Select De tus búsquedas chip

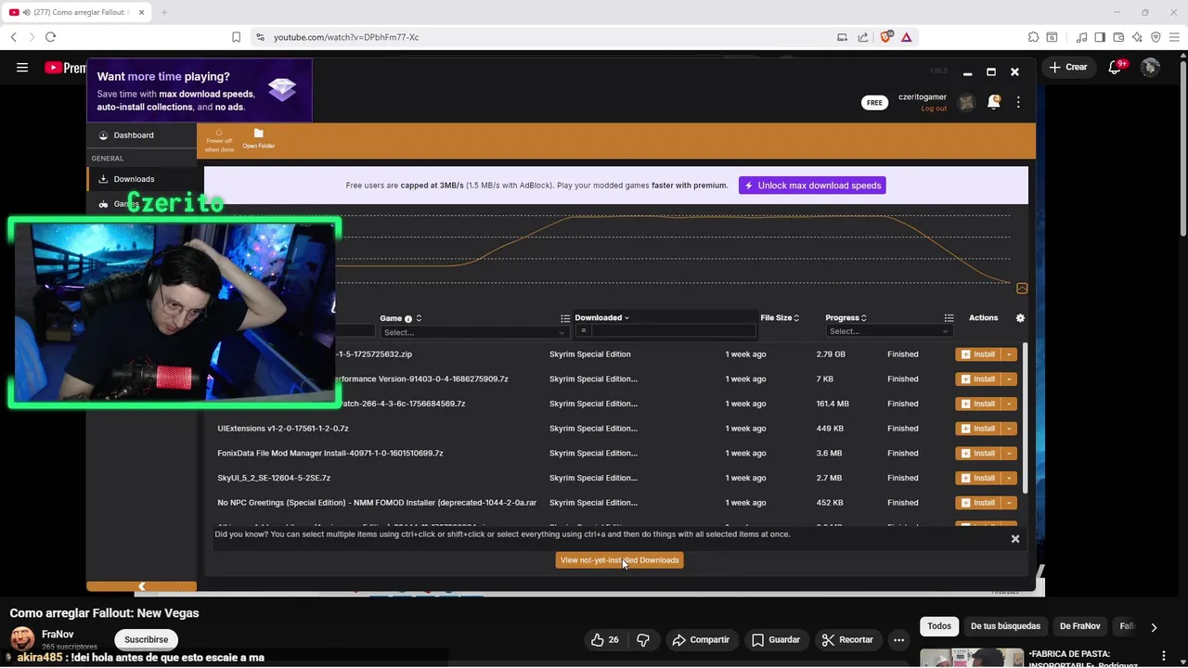[1005, 626]
